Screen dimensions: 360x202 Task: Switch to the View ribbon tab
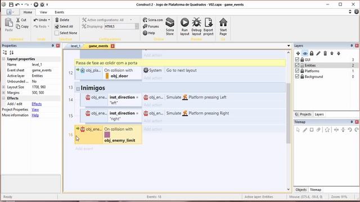(x=43, y=12)
